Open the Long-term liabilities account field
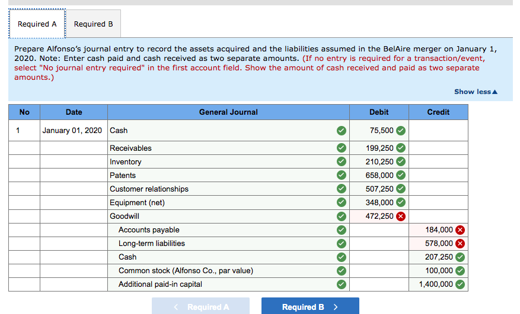 [228, 244]
